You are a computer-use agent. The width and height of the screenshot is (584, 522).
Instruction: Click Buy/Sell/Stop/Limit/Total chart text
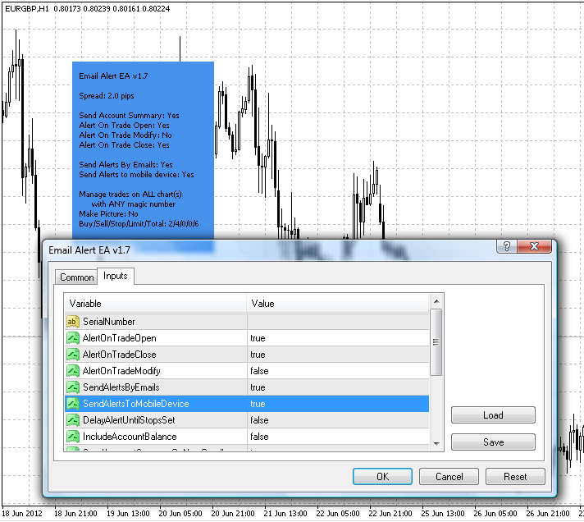pos(139,223)
